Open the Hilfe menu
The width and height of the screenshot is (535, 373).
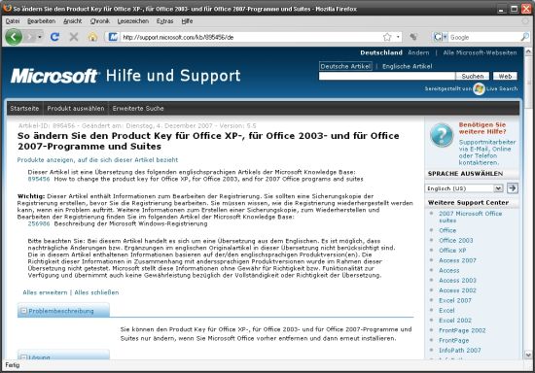coord(187,21)
